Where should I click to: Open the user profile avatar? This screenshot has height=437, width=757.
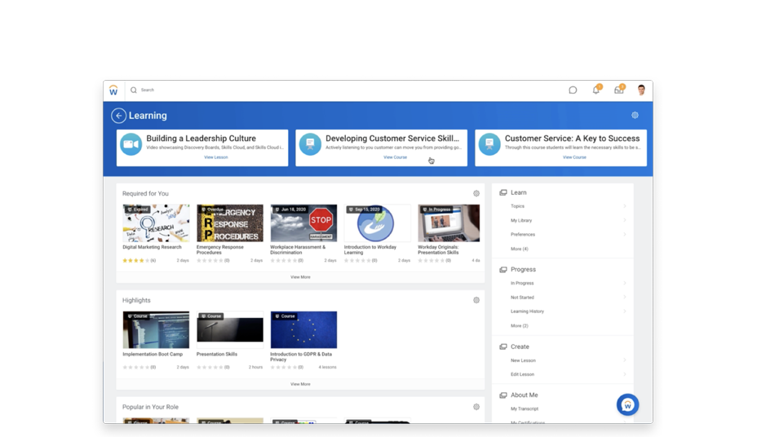[x=641, y=90]
